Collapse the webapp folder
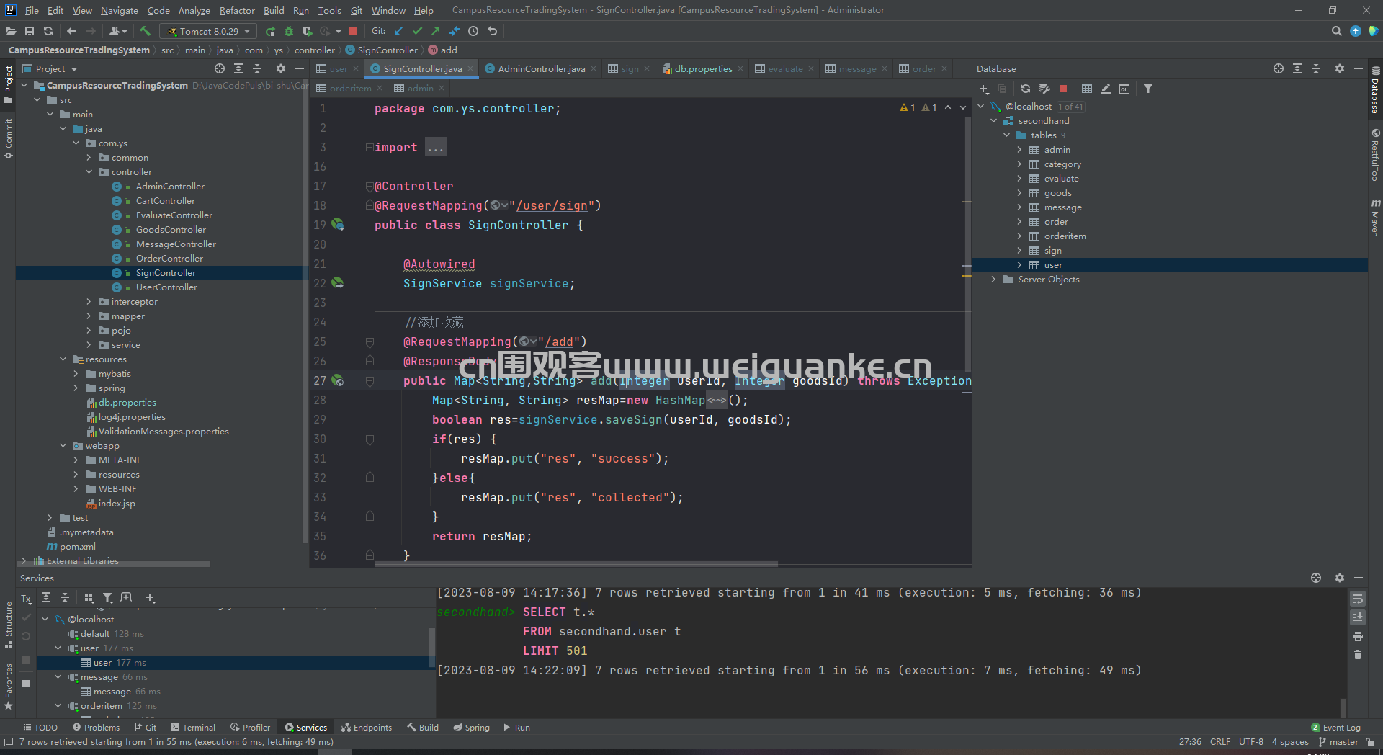This screenshot has width=1383, height=755. pyautogui.click(x=63, y=446)
